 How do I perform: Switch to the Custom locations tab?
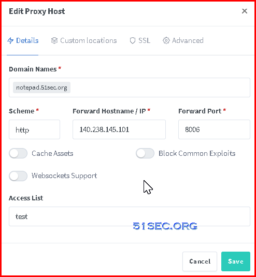[84, 40]
